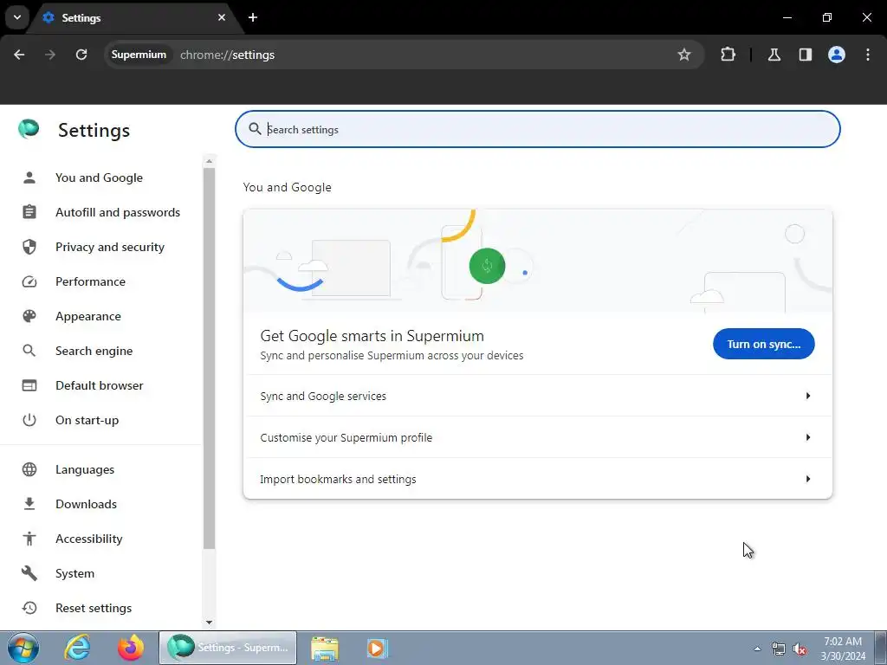Screen dimensions: 887x665
Task: Go to Reset settings
Action: tap(94, 608)
